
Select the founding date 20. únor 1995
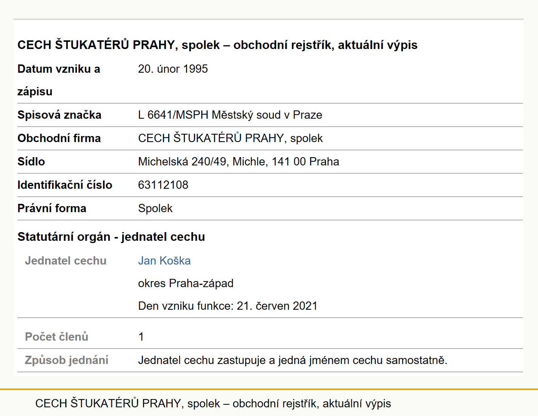173,69
